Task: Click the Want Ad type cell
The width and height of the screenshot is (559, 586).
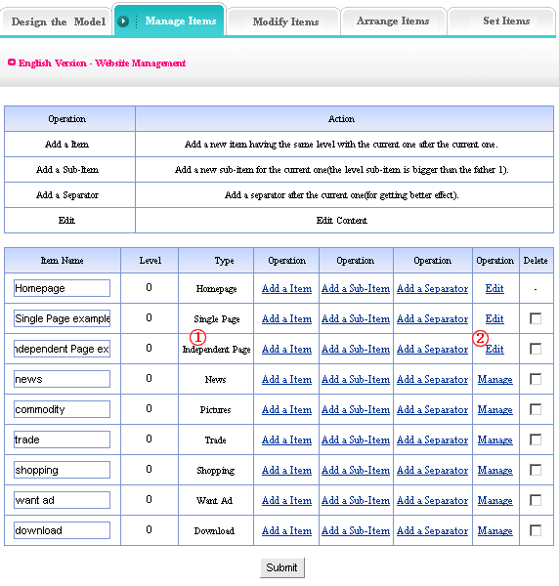Action: point(216,500)
